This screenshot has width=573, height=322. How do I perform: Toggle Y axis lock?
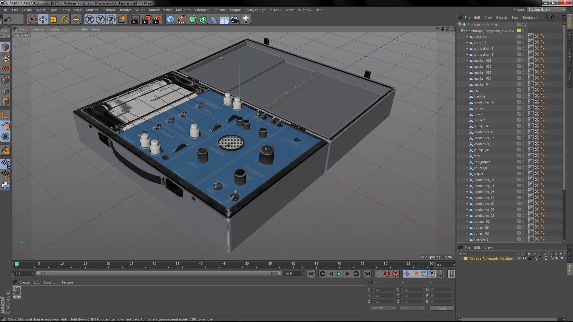[x=100, y=20]
